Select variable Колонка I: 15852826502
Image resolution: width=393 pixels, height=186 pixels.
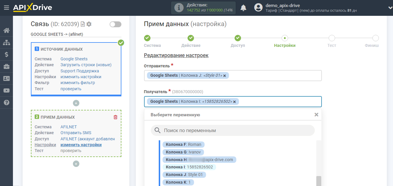[189, 167]
